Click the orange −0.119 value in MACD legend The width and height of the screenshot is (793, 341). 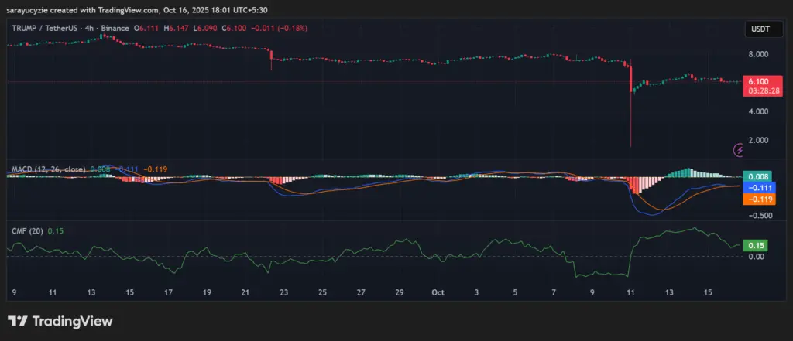(156, 169)
